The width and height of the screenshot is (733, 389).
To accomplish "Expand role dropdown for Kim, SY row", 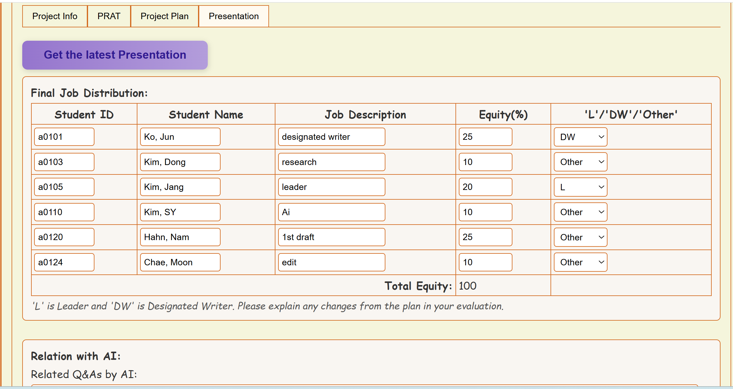I will tap(580, 212).
